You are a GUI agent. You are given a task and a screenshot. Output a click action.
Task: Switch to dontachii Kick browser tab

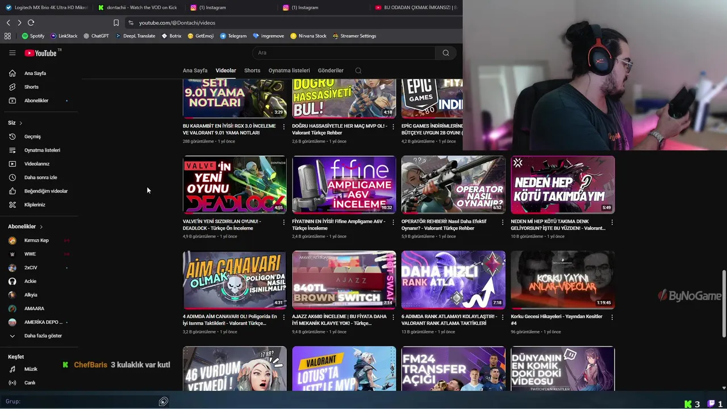point(137,7)
